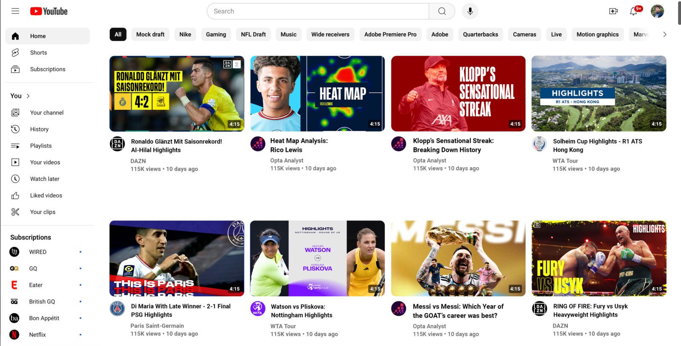Screen dimensions: 681x346
Task: Click WTA avatar beside Watson vs Pliskova
Action: pos(258,309)
